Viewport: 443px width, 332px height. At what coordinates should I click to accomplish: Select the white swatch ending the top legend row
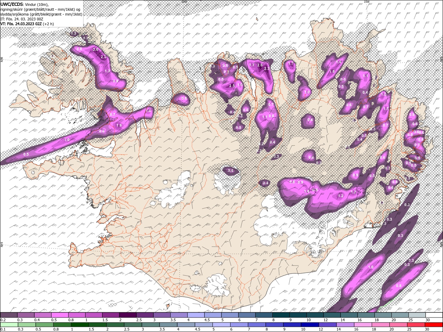(434, 315)
